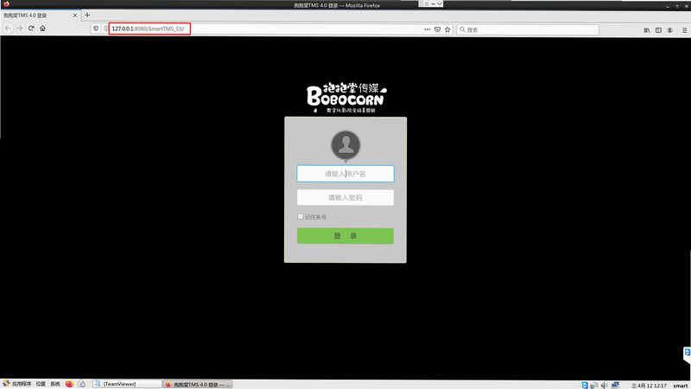Image resolution: width=691 pixels, height=389 pixels.
Task: Open the Firefox library icon
Action: [x=646, y=30]
